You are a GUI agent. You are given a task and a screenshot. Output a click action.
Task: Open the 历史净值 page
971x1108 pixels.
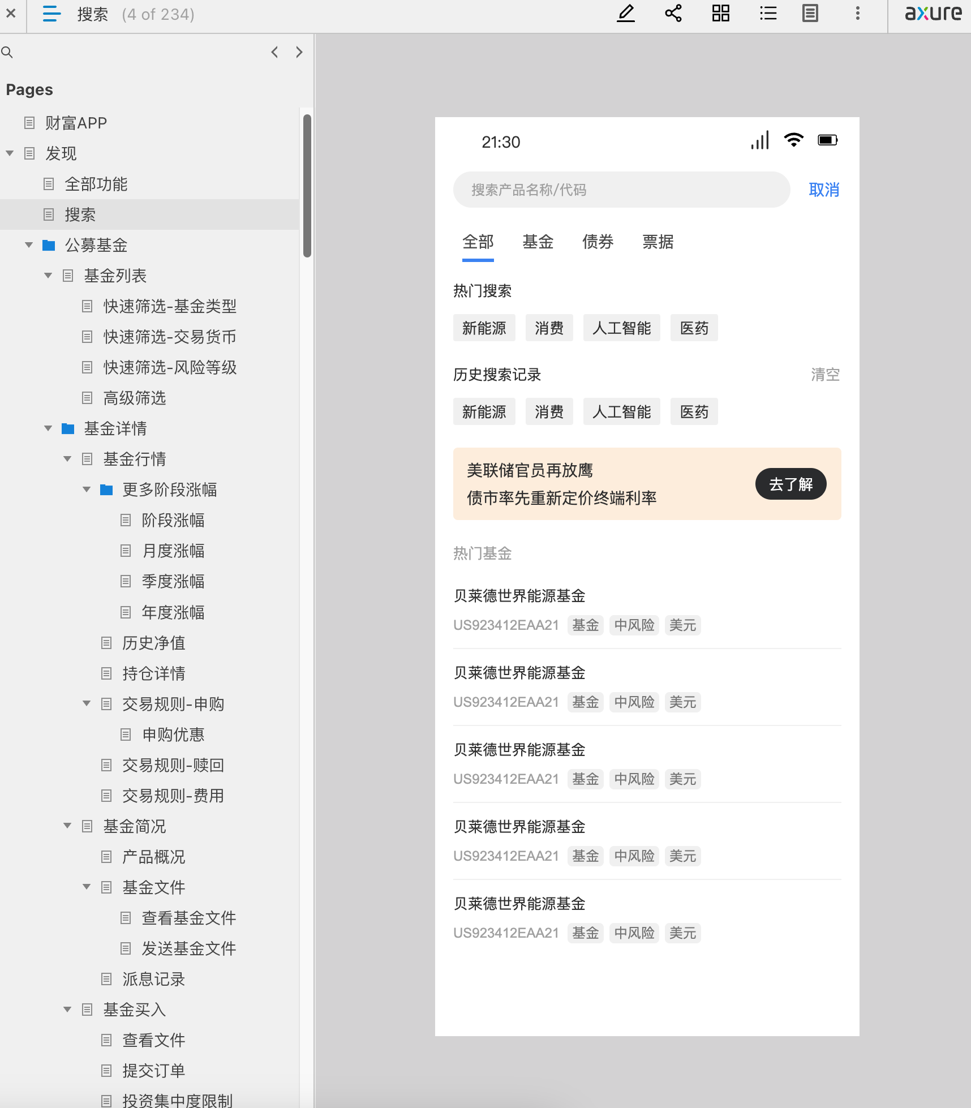click(154, 642)
